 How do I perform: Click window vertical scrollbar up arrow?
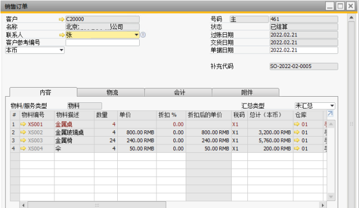(x=351, y=17)
